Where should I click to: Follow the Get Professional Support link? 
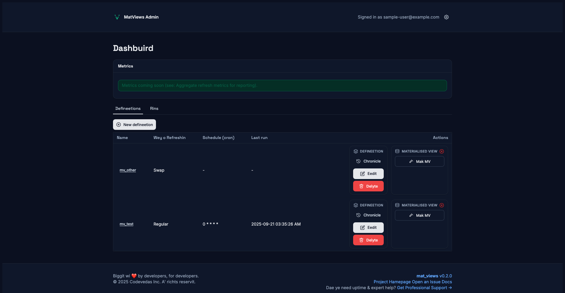point(424,288)
